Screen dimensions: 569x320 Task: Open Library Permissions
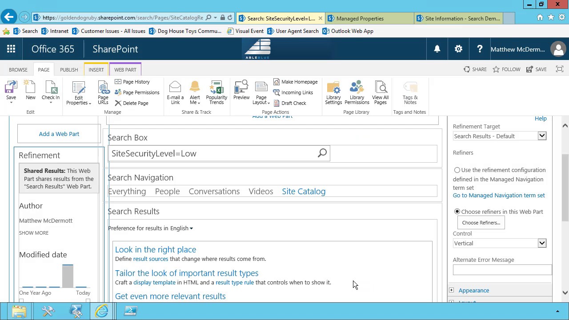[x=357, y=93]
